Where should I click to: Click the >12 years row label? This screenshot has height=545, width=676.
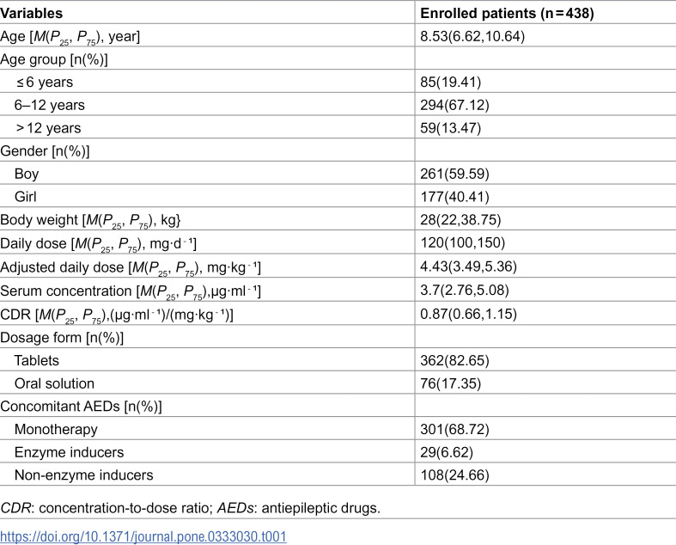coord(48,128)
